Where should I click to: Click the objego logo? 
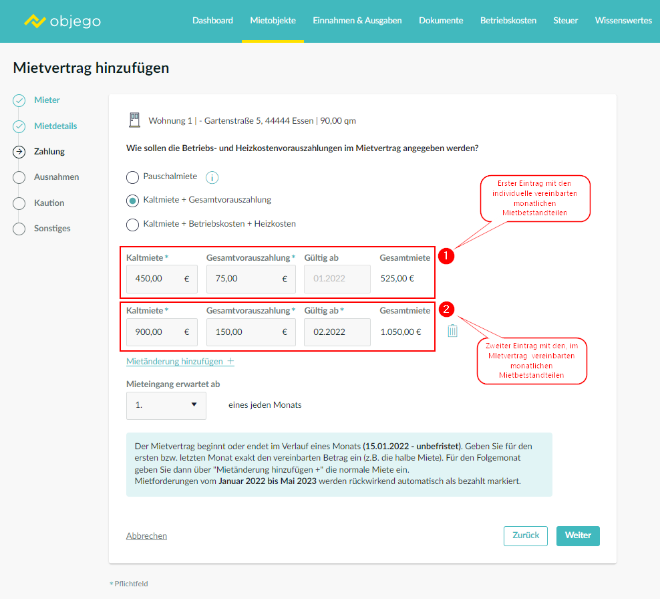(62, 21)
